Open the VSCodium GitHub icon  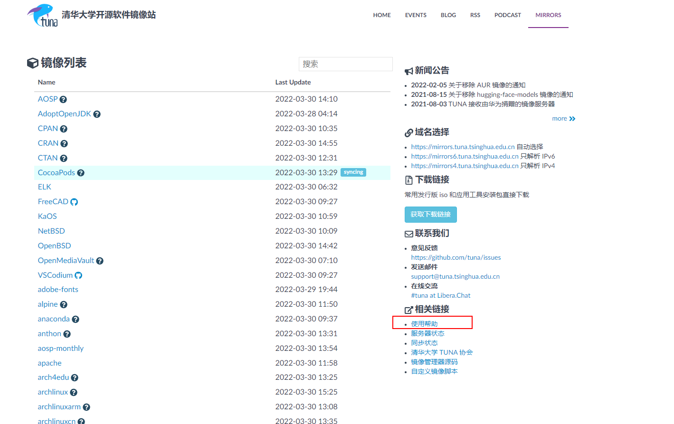[x=78, y=276]
